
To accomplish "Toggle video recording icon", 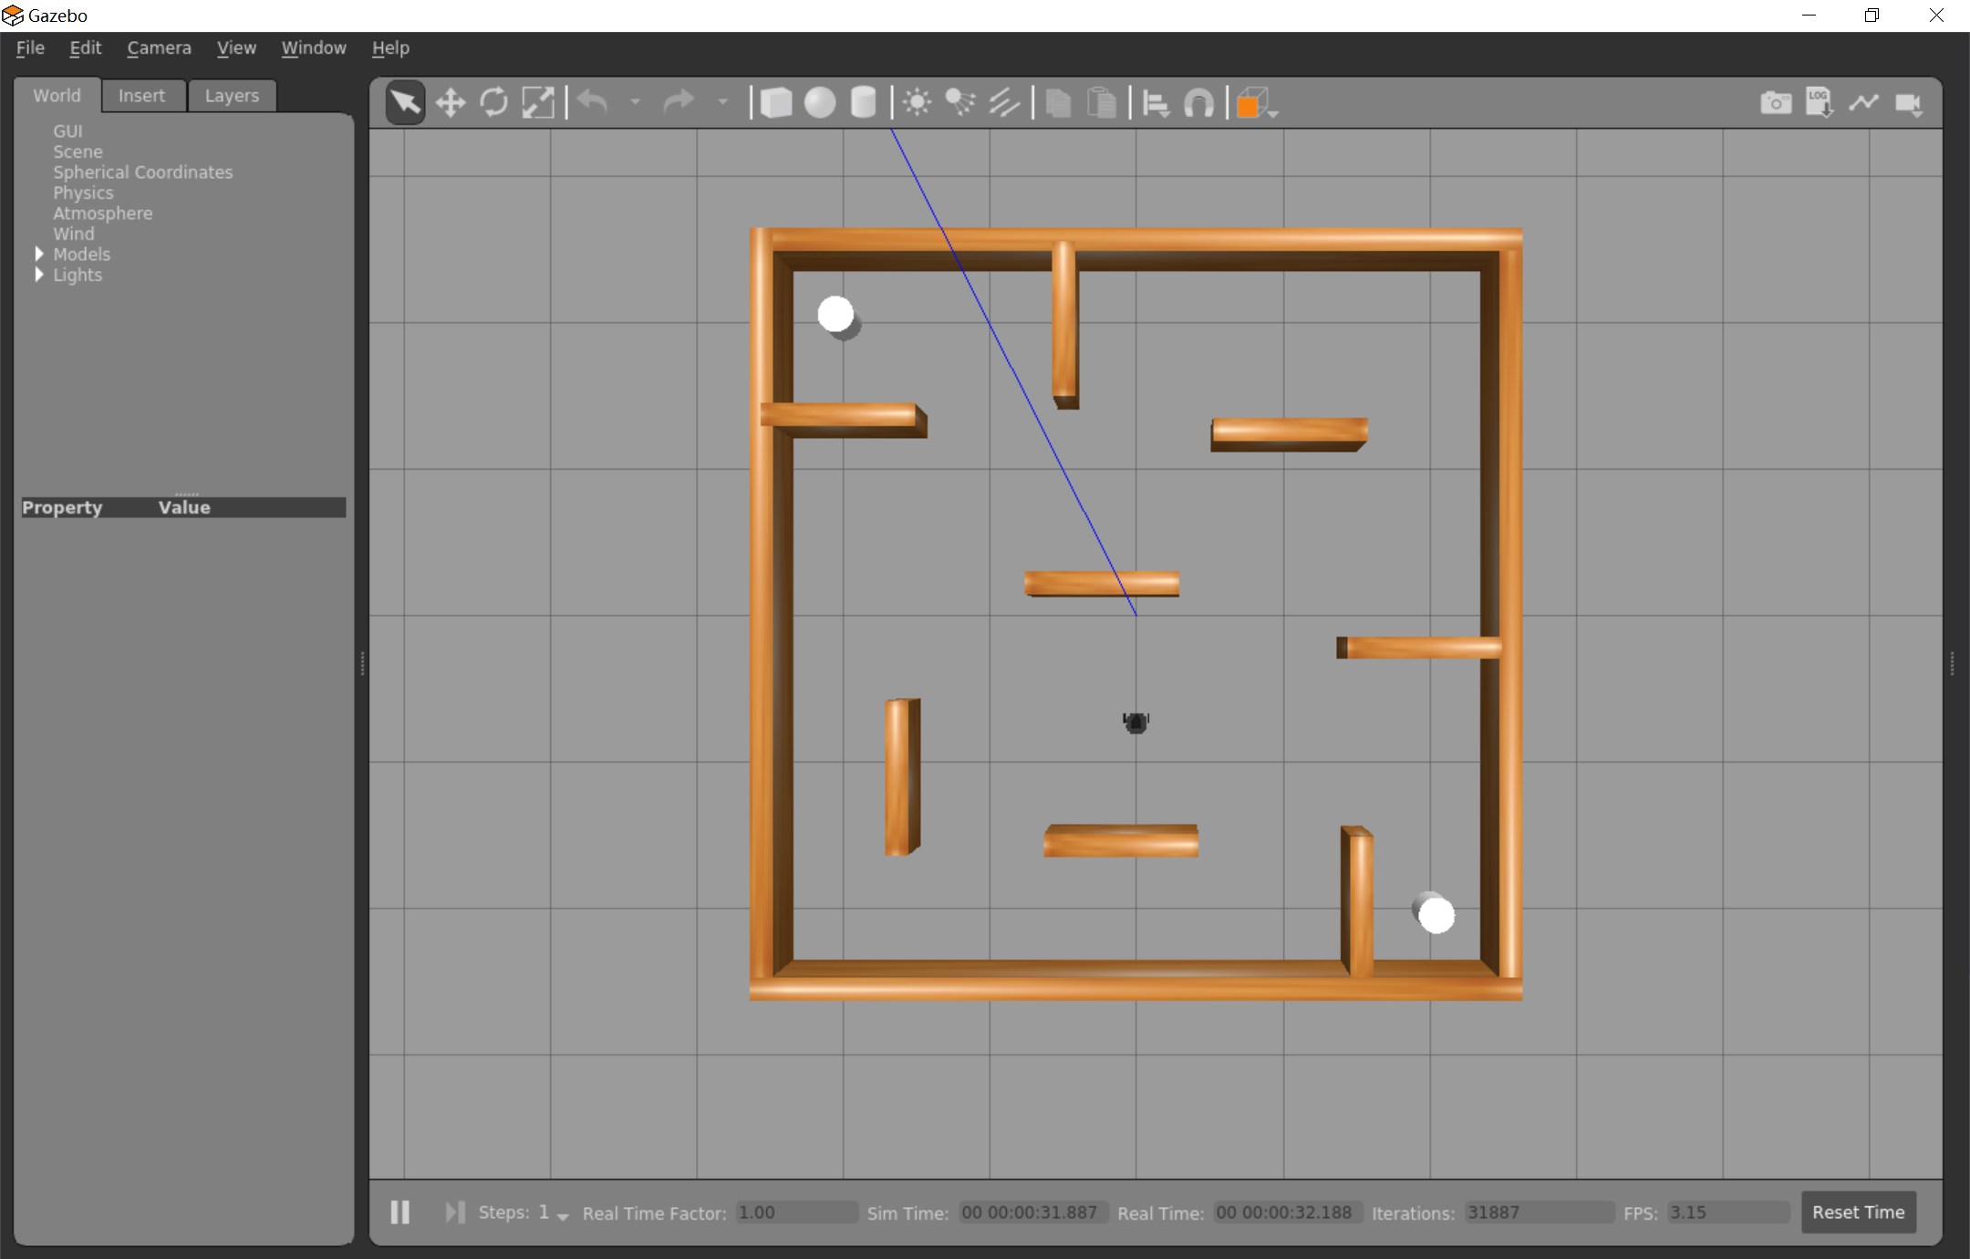I will tap(1908, 103).
